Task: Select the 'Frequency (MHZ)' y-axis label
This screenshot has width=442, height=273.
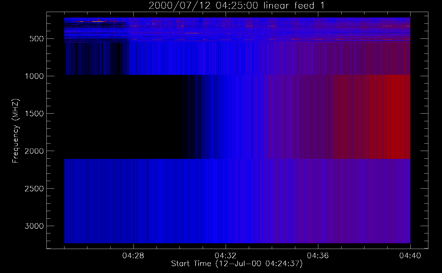Action: tap(16, 131)
